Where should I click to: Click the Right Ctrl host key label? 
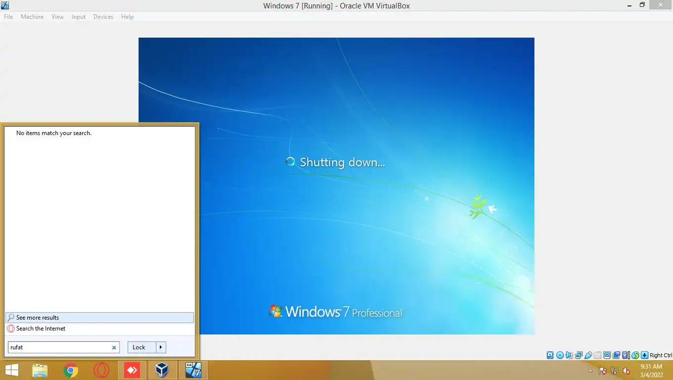(x=661, y=355)
